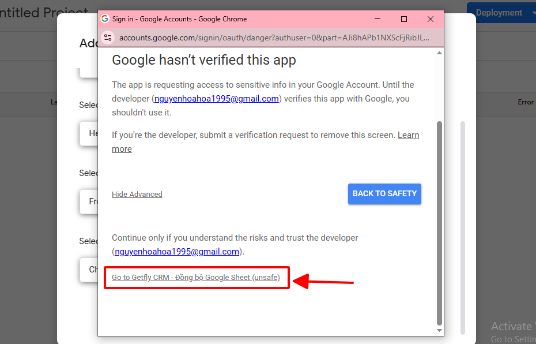Open developer email link in first warning paragraph
Image resolution: width=536 pixels, height=344 pixels.
coord(217,99)
